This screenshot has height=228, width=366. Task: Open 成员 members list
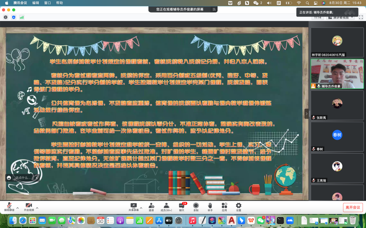click(166, 206)
